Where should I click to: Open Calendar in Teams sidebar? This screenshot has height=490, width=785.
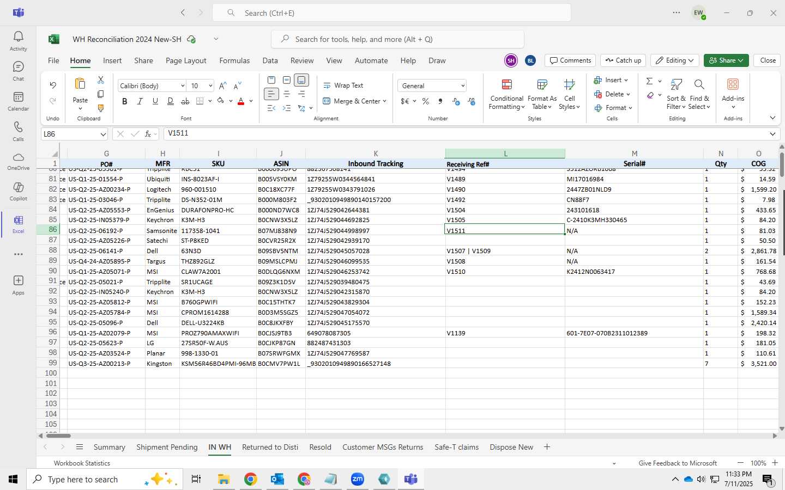18,101
